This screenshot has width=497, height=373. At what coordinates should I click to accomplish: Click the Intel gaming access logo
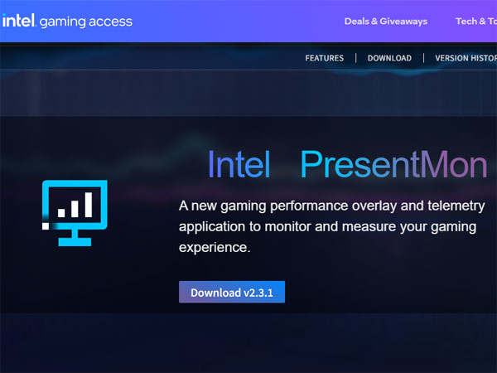coord(67,21)
